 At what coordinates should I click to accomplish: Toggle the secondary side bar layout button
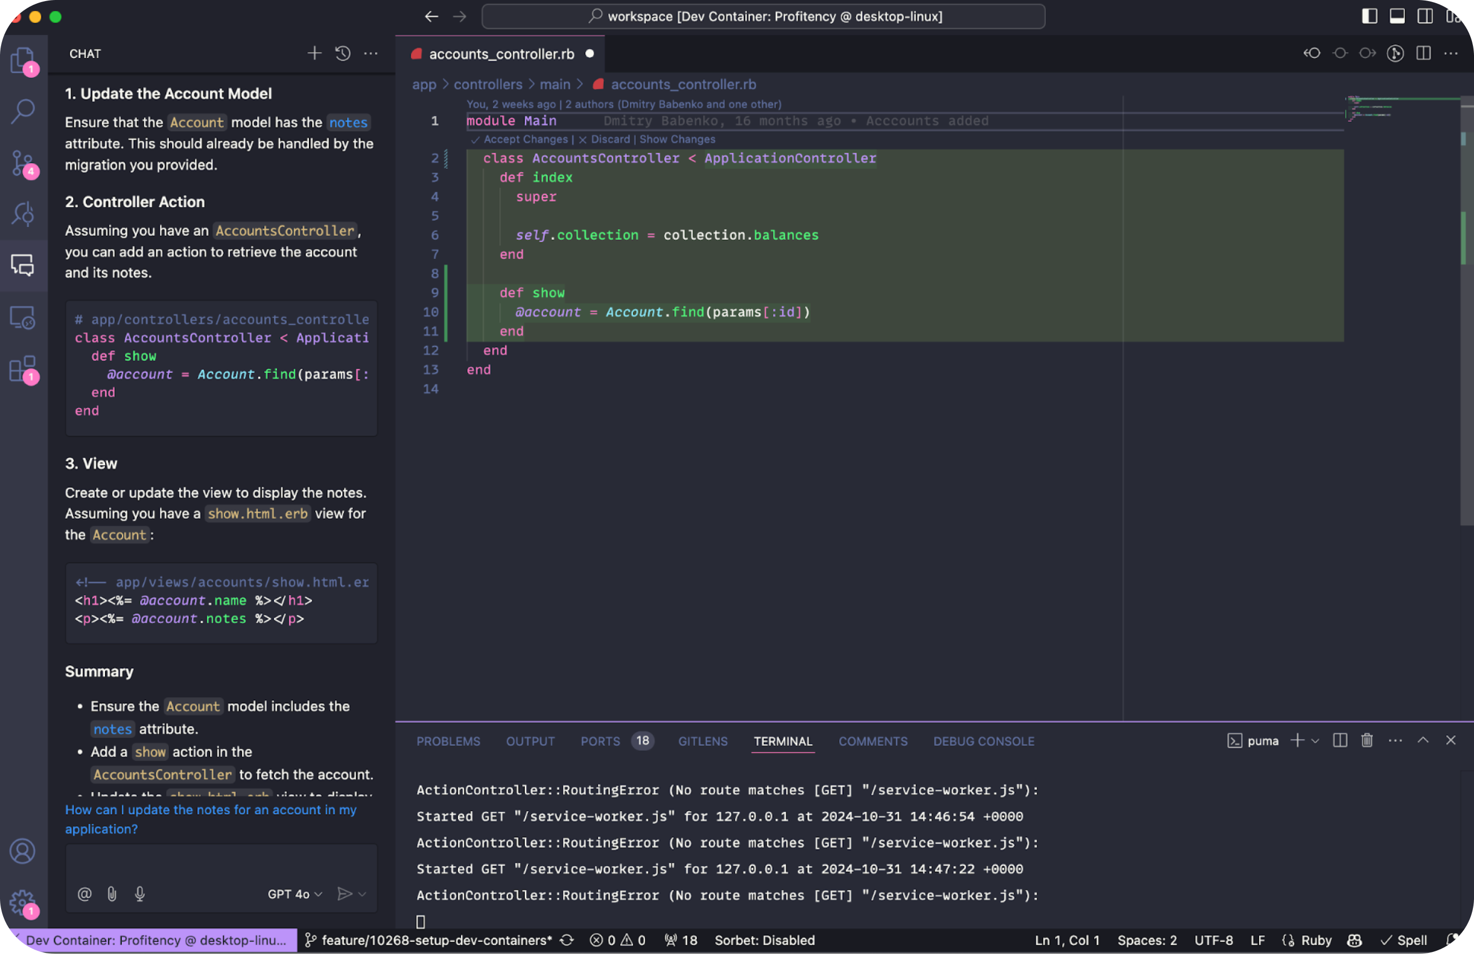pyautogui.click(x=1425, y=17)
